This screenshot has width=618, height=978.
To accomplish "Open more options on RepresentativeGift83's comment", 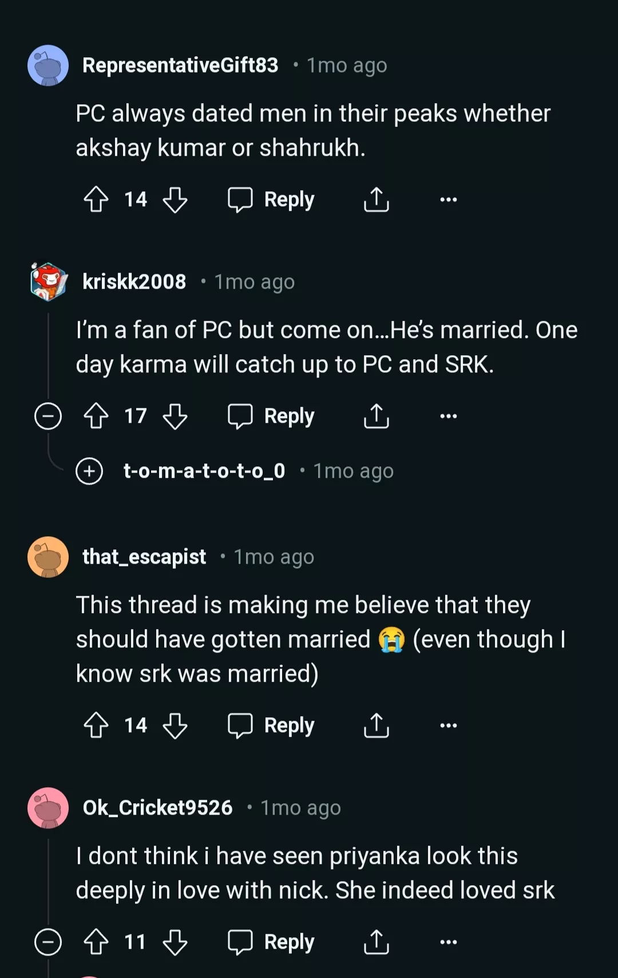I will point(448,199).
